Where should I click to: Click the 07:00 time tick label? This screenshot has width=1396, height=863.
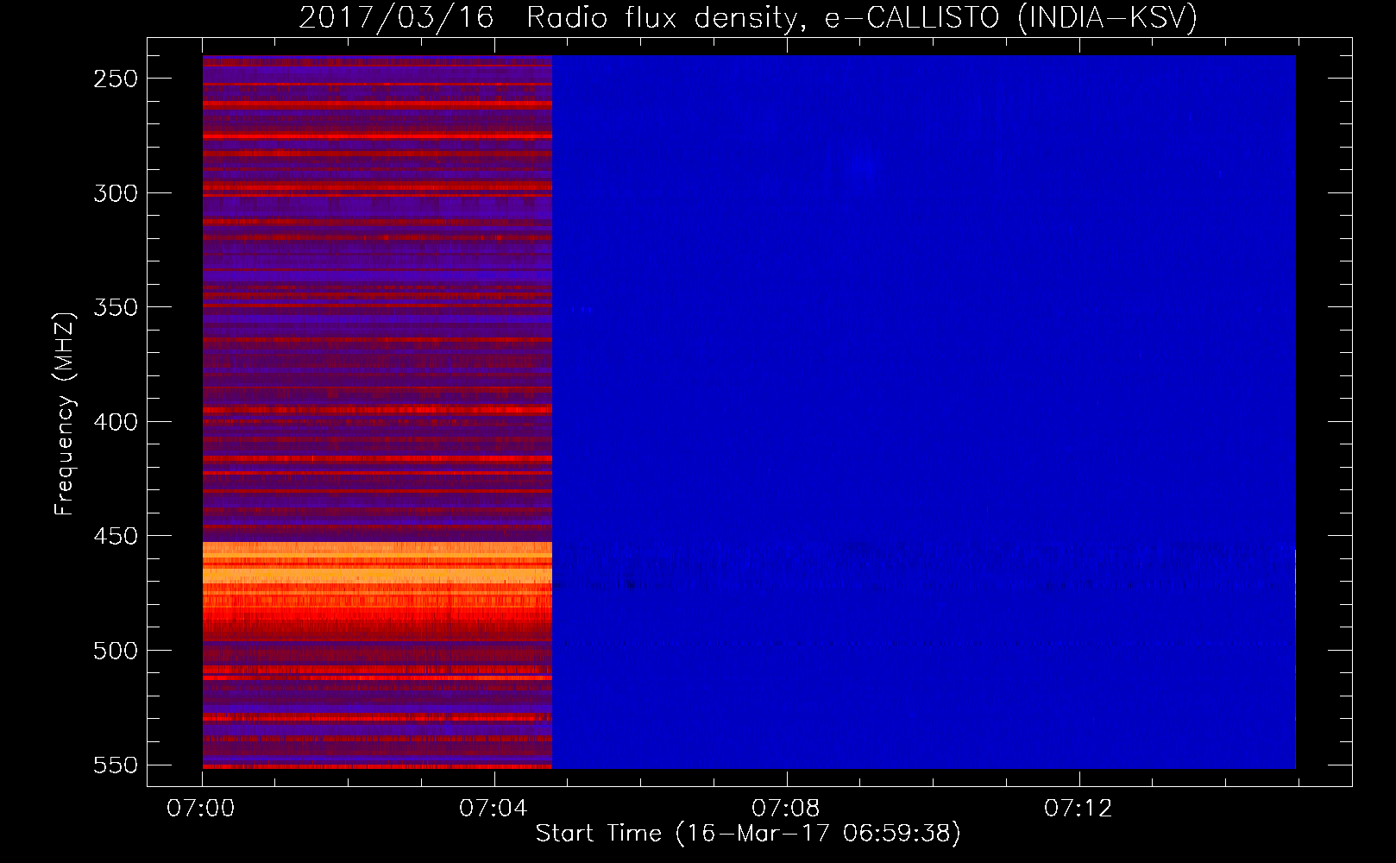point(201,809)
